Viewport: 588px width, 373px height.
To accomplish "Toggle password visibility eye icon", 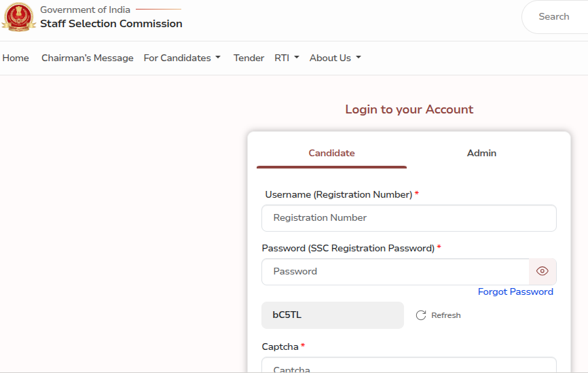I will (x=542, y=271).
